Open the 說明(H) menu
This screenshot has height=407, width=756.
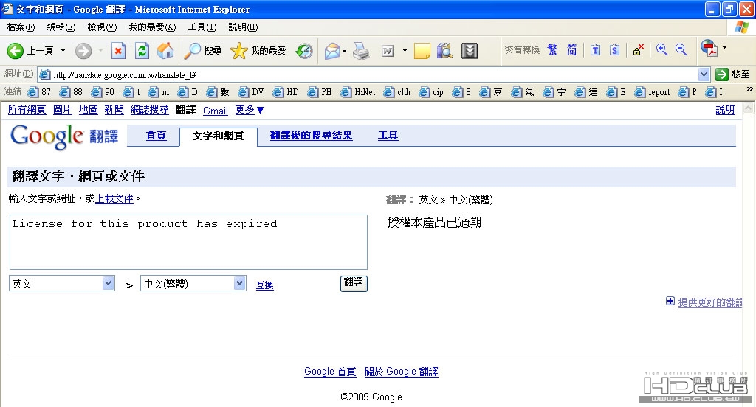(243, 27)
